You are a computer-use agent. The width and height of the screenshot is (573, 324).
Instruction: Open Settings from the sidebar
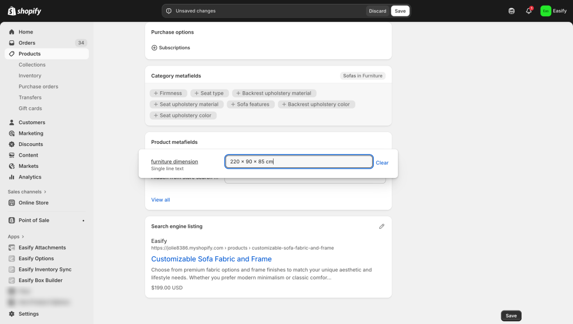pyautogui.click(x=28, y=314)
